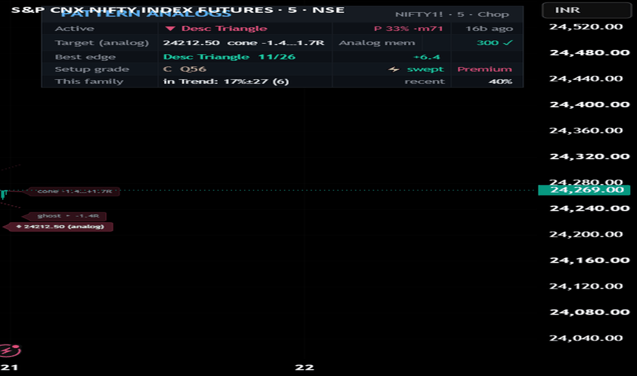
Task: Click the 24,480.00 price scale label
Action: tap(589, 53)
